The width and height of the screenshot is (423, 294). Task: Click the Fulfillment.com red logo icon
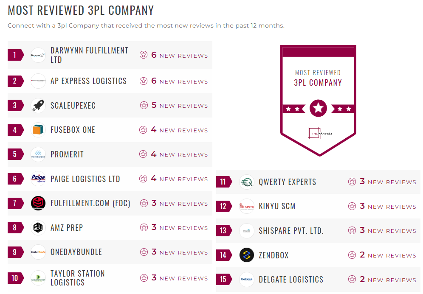[x=38, y=203]
